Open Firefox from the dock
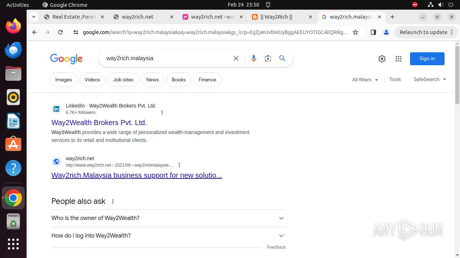 [x=13, y=27]
